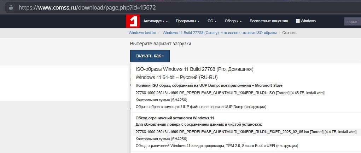The height and width of the screenshot is (153, 361).
Task: Open the Windows section in navbar
Action: click(306, 21)
